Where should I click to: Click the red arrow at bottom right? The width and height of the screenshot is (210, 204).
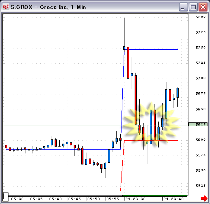(204, 198)
